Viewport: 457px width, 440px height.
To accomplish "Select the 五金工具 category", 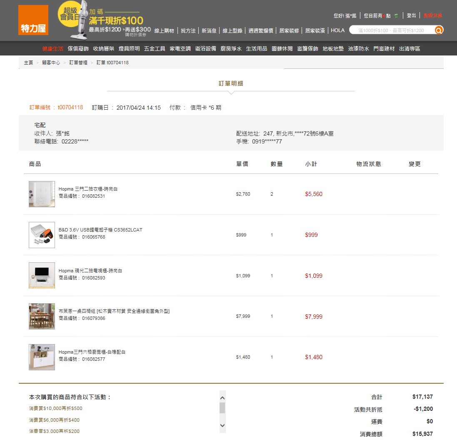I will tap(155, 49).
